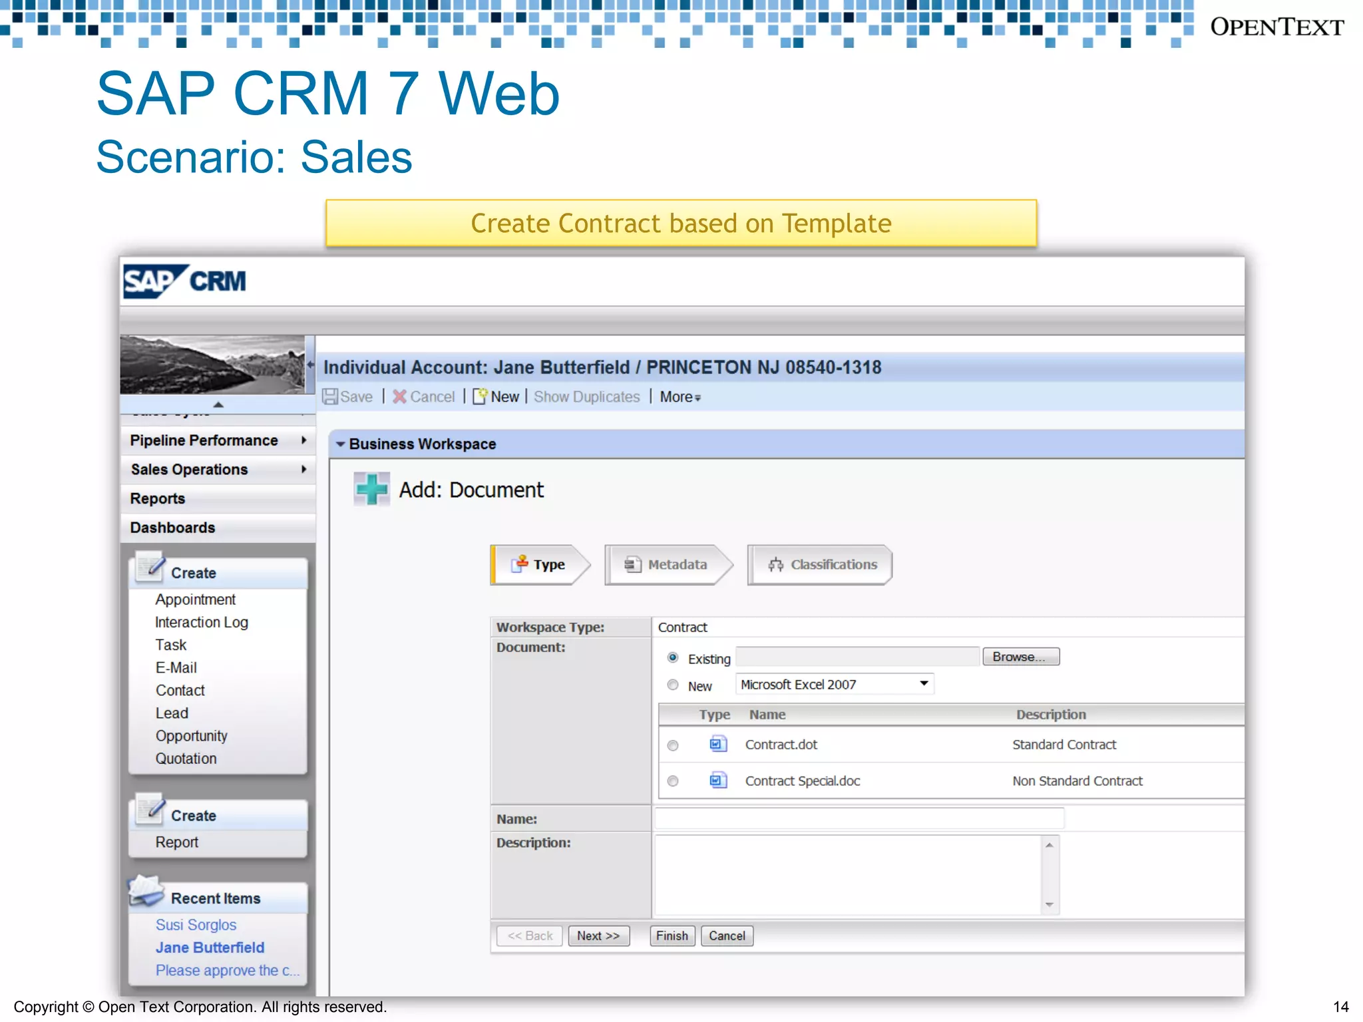This screenshot has width=1363, height=1022.
Task: Click the Contract Special.doc file icon
Action: click(x=718, y=780)
